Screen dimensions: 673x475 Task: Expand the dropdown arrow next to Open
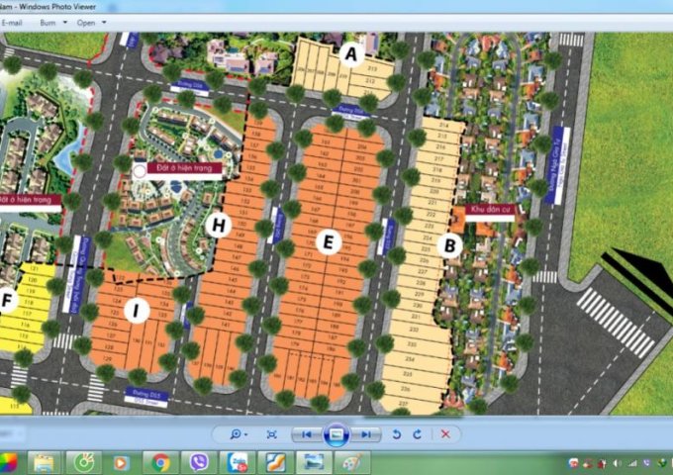(104, 23)
